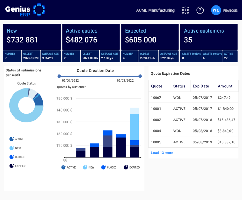This screenshot has height=200, width=242.
Task: Select quote 10001 row number
Action: coord(156,109)
